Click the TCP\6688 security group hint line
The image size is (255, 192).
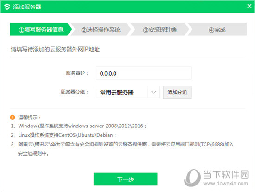click(122, 149)
